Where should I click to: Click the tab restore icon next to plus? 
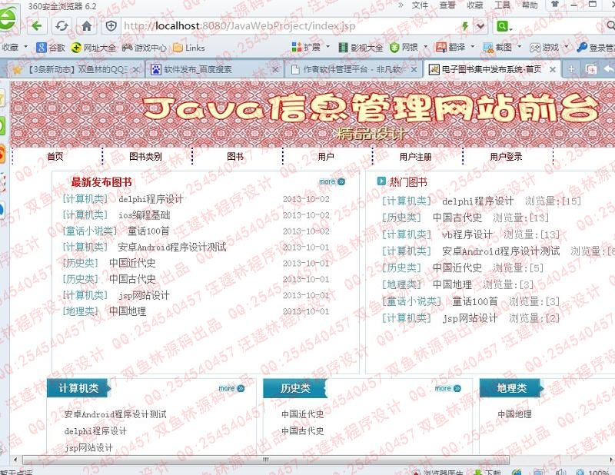590,69
